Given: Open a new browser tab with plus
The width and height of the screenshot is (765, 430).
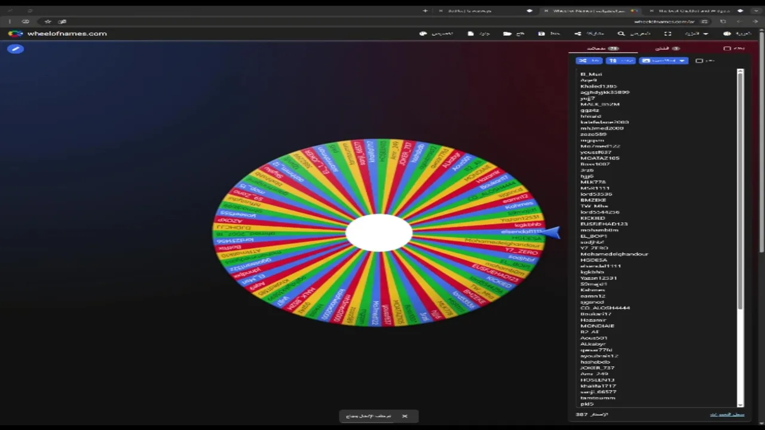Looking at the screenshot, I should point(425,11).
